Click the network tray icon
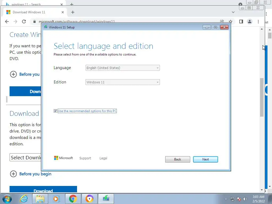The image size is (272, 204). click(x=232, y=199)
